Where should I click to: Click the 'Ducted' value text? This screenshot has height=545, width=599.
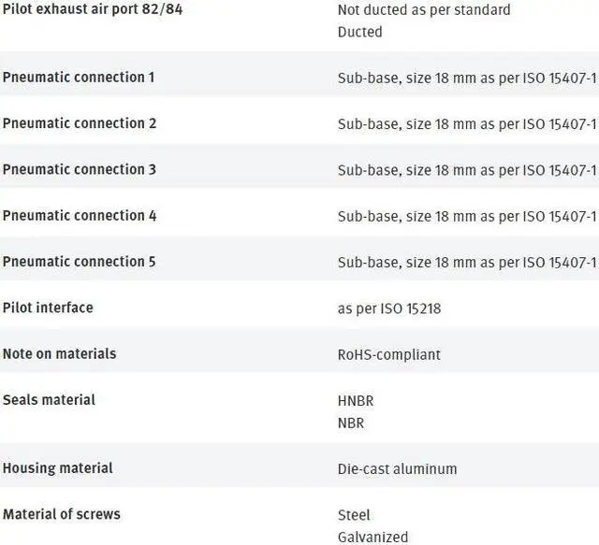pyautogui.click(x=359, y=32)
